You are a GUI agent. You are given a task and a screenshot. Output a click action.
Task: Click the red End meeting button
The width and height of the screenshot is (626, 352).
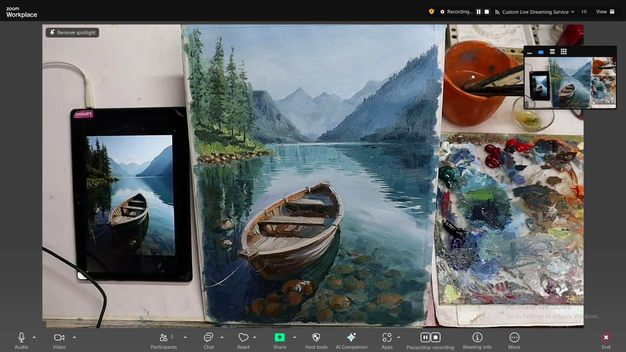[x=606, y=341]
